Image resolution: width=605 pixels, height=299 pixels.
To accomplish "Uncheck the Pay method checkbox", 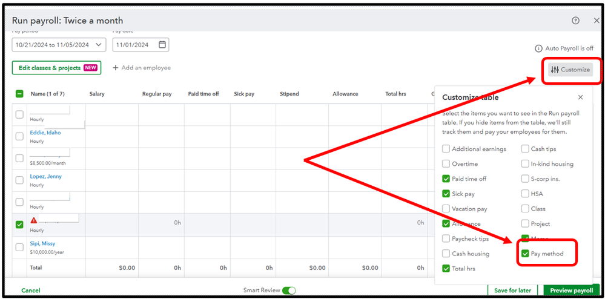I will (x=524, y=254).
